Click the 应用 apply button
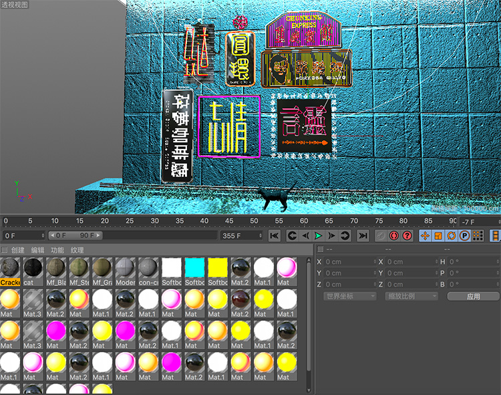 (473, 297)
